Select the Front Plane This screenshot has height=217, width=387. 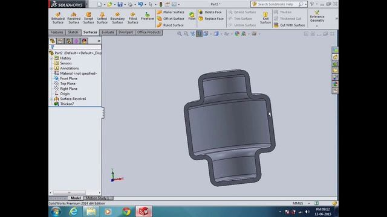point(66,78)
